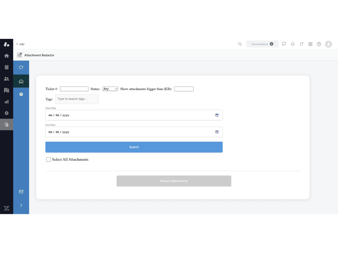The height and width of the screenshot is (253, 338).
Task: Click the blue Search button
Action: [134, 147]
